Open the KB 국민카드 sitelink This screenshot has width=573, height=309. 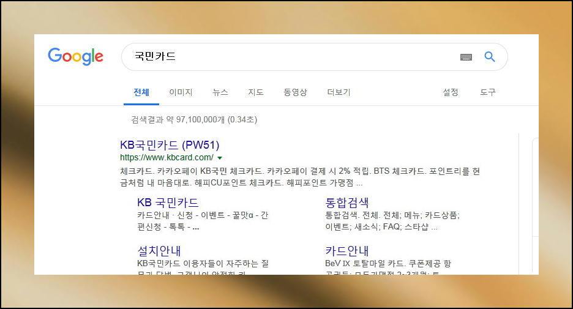click(x=168, y=203)
